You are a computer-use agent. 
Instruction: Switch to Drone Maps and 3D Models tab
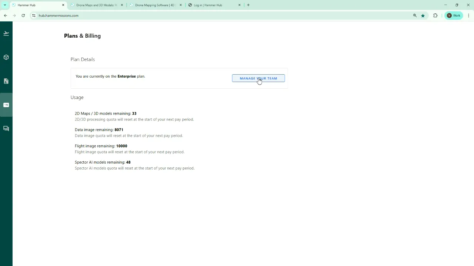tap(97, 5)
